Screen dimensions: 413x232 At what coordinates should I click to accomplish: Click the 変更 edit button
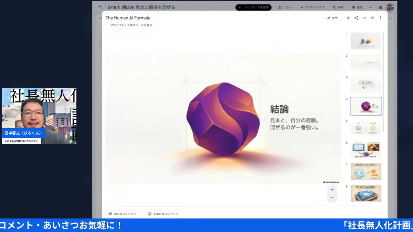tap(332, 18)
